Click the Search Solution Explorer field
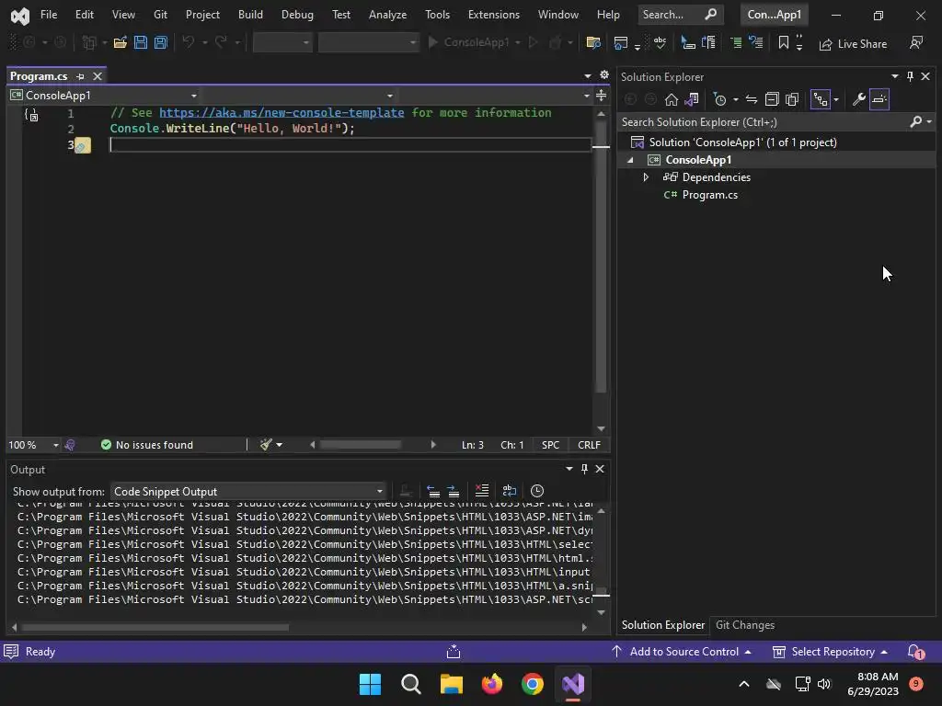Viewport: 942px width, 706px height. [x=764, y=122]
